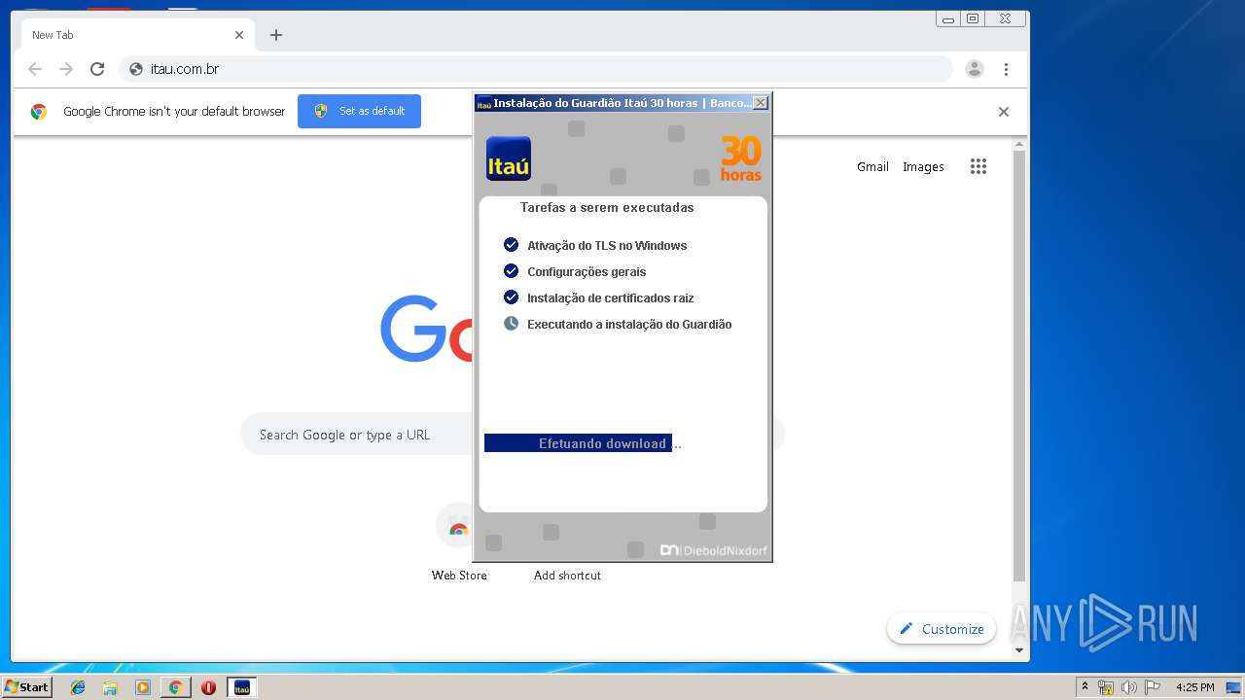Select the New Tab tab
Screen dimensions: 1245x700
point(136,35)
